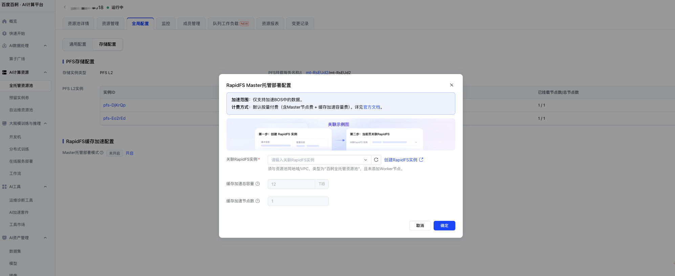The width and height of the screenshot is (675, 276).
Task: Click the AI资产管理 sidebar icon
Action: tap(4, 238)
